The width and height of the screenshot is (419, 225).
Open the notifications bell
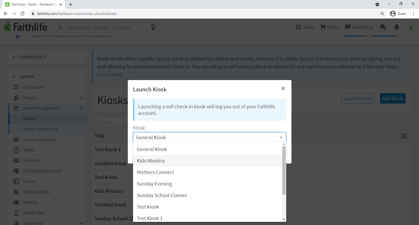click(397, 27)
